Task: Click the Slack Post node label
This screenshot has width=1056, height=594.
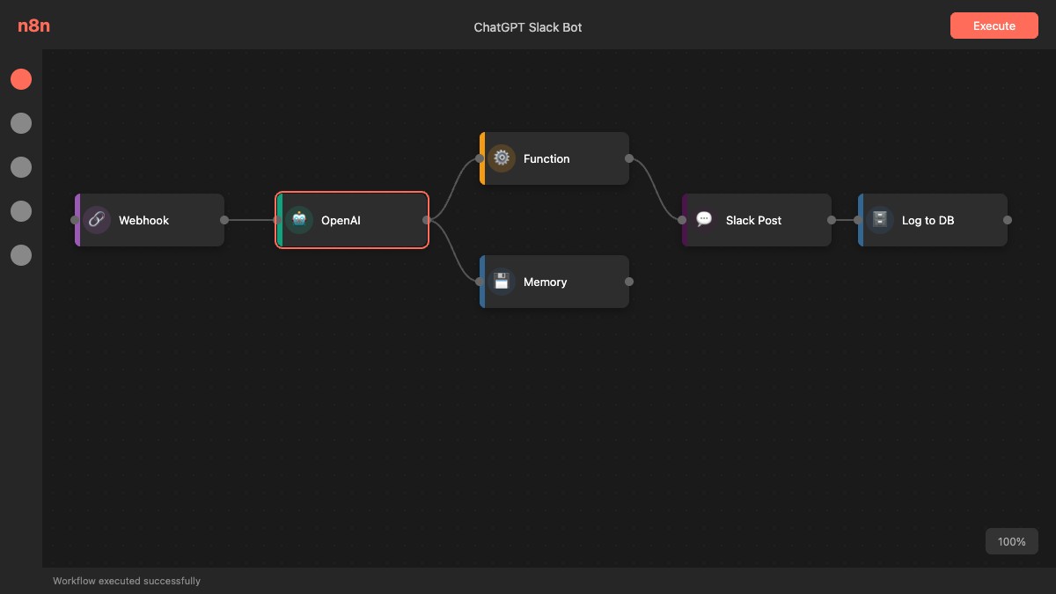Action: pos(753,220)
